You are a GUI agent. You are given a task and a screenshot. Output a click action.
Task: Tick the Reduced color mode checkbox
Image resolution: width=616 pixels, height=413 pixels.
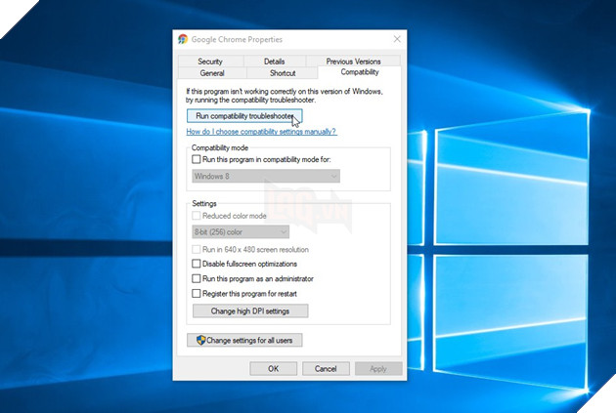tap(196, 216)
